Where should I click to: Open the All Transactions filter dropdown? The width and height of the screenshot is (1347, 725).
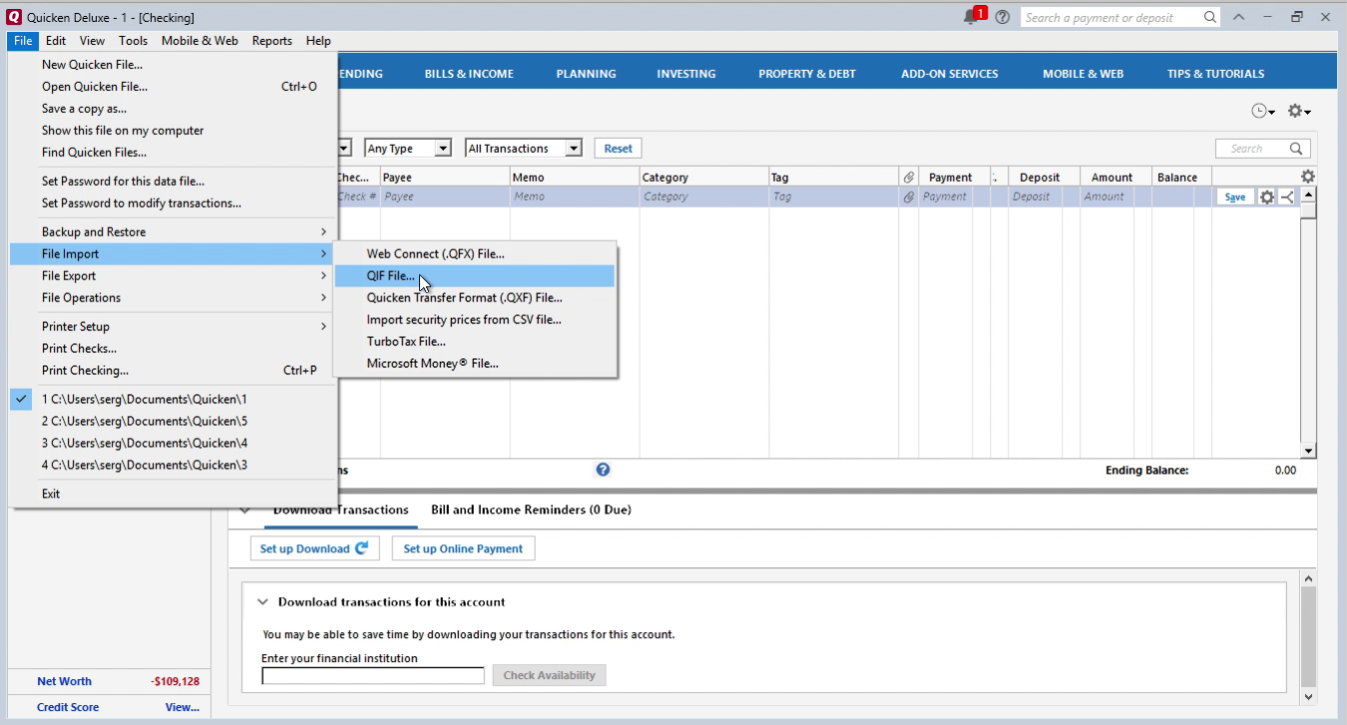coord(524,149)
